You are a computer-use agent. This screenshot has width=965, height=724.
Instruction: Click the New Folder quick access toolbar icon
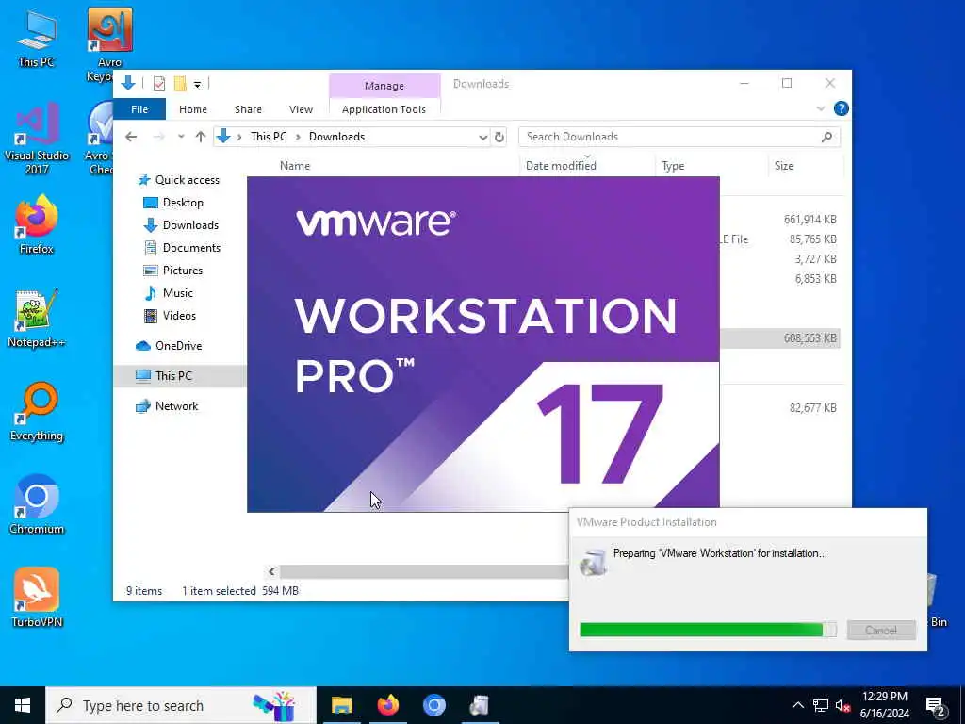click(x=180, y=84)
